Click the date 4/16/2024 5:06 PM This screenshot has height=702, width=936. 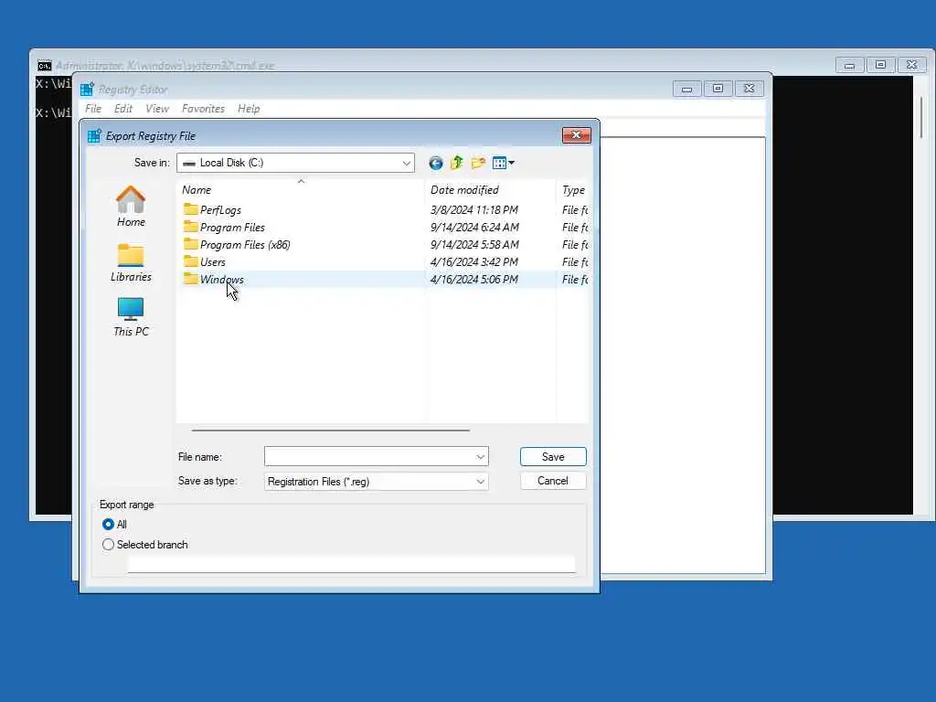point(474,280)
